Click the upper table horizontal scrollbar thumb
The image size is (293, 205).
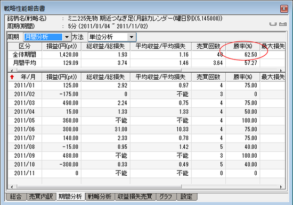[99, 70]
